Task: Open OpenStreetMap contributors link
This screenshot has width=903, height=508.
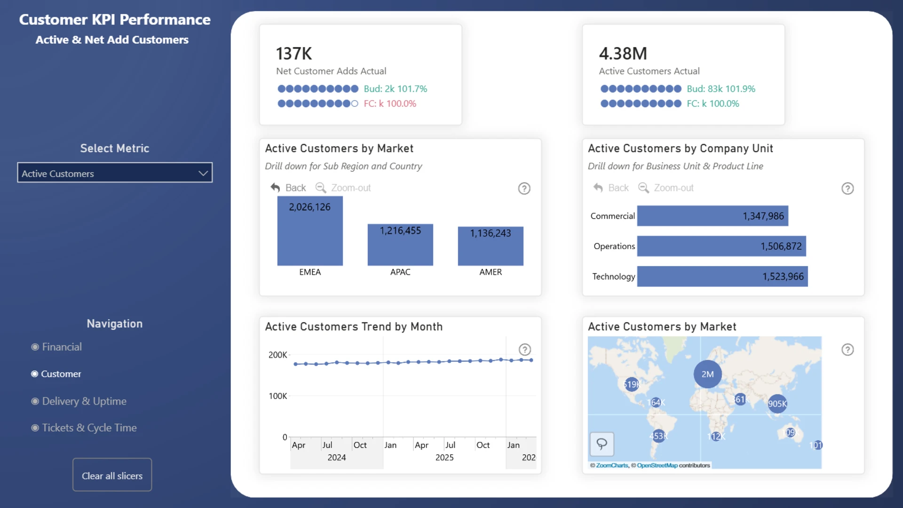Action: point(657,466)
